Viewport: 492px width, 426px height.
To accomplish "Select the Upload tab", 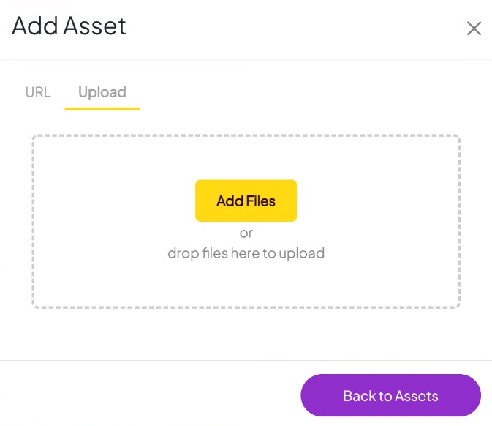I will click(102, 92).
